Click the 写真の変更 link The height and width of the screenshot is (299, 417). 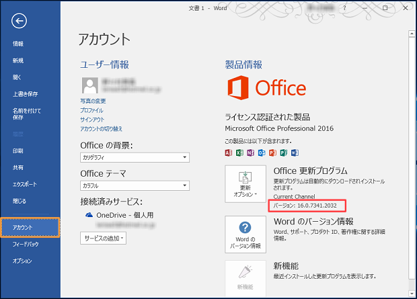93,101
